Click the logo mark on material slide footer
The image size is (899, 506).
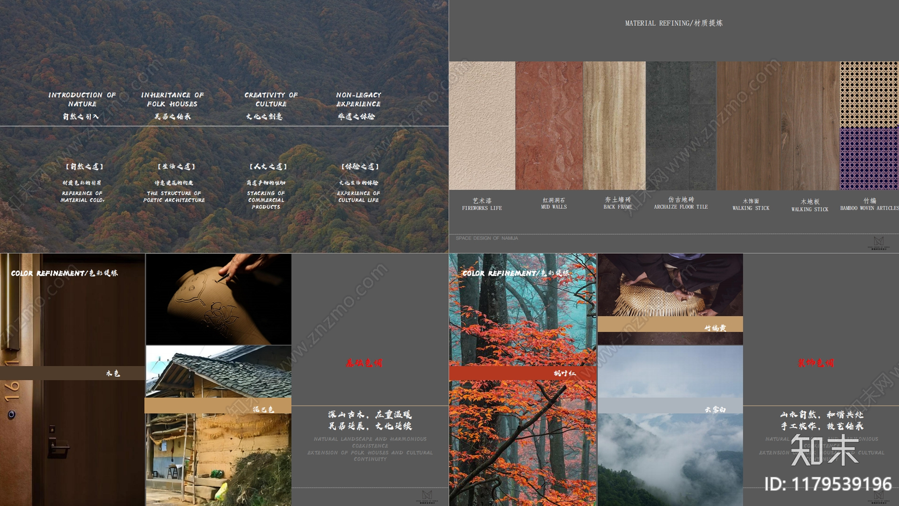(878, 243)
